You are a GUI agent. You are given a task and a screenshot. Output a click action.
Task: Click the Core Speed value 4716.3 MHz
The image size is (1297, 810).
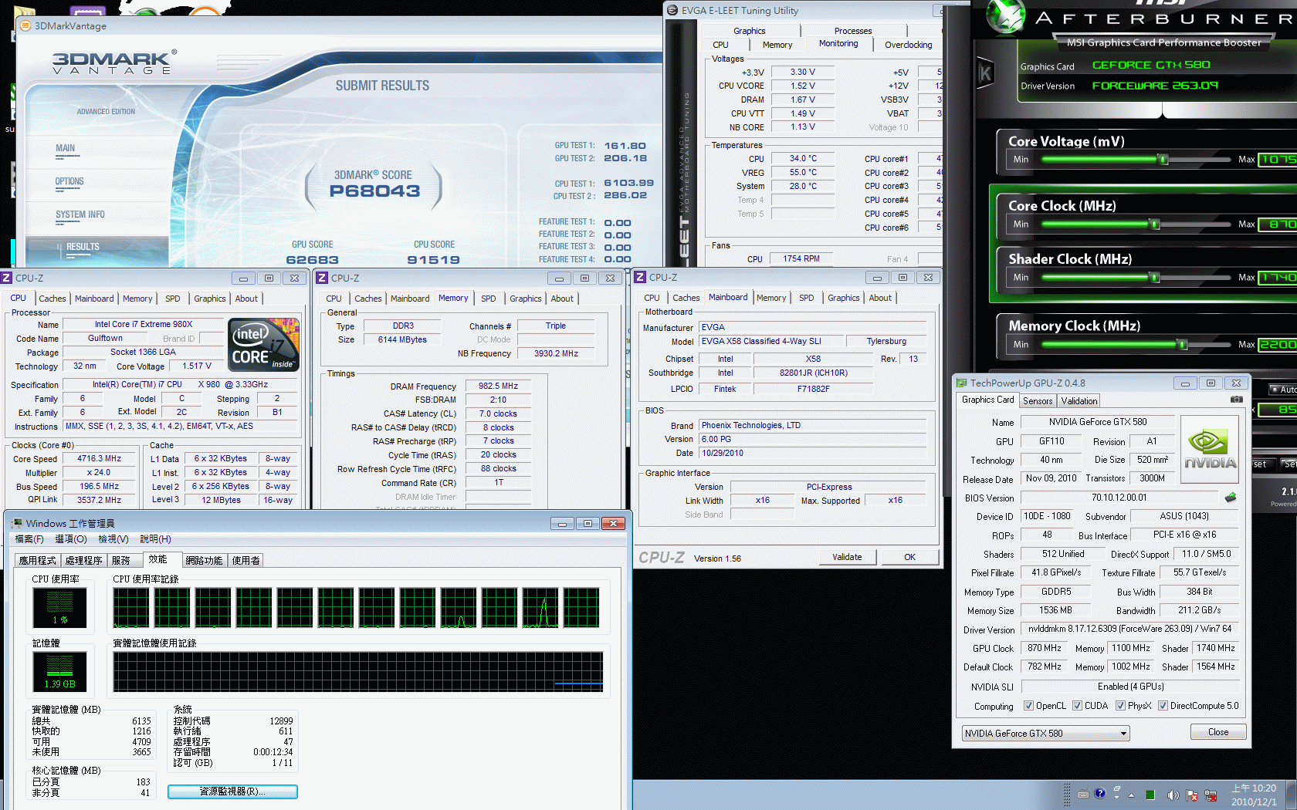pyautogui.click(x=100, y=458)
